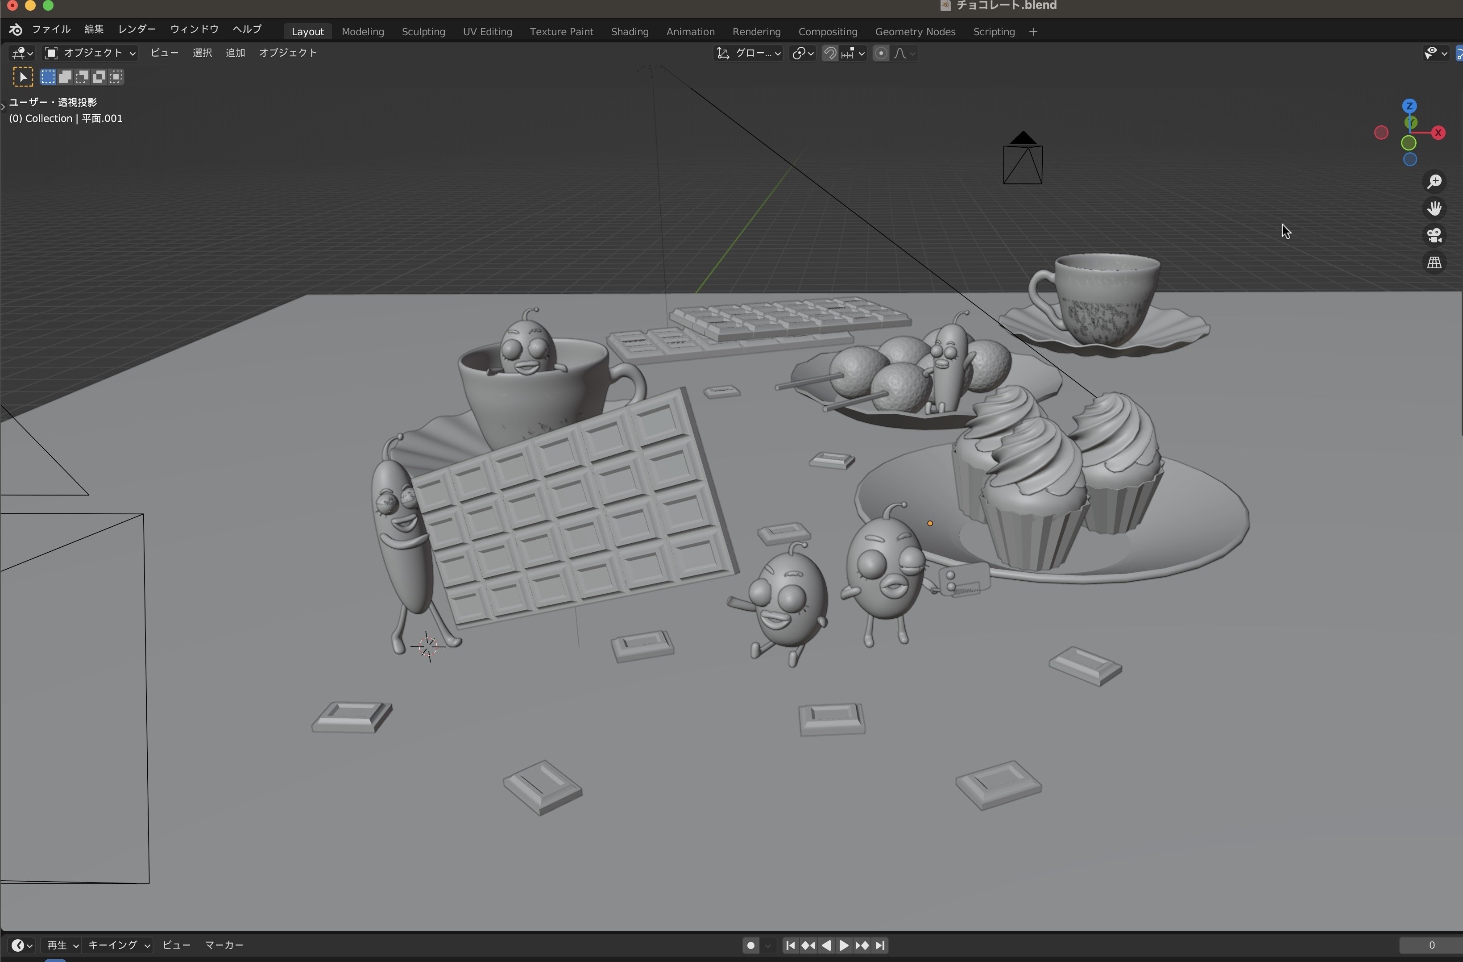The image size is (1463, 962).
Task: Click the Z axis on the navigation gizmo
Action: point(1410,106)
